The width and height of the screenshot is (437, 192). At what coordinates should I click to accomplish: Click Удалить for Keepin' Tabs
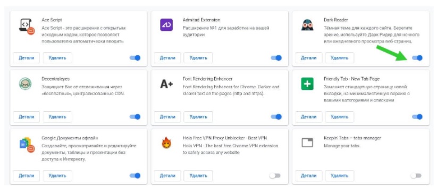(x=340, y=176)
